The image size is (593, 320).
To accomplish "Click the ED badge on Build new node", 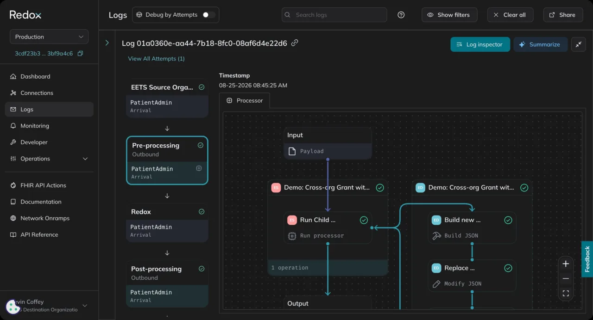I will 436,220.
